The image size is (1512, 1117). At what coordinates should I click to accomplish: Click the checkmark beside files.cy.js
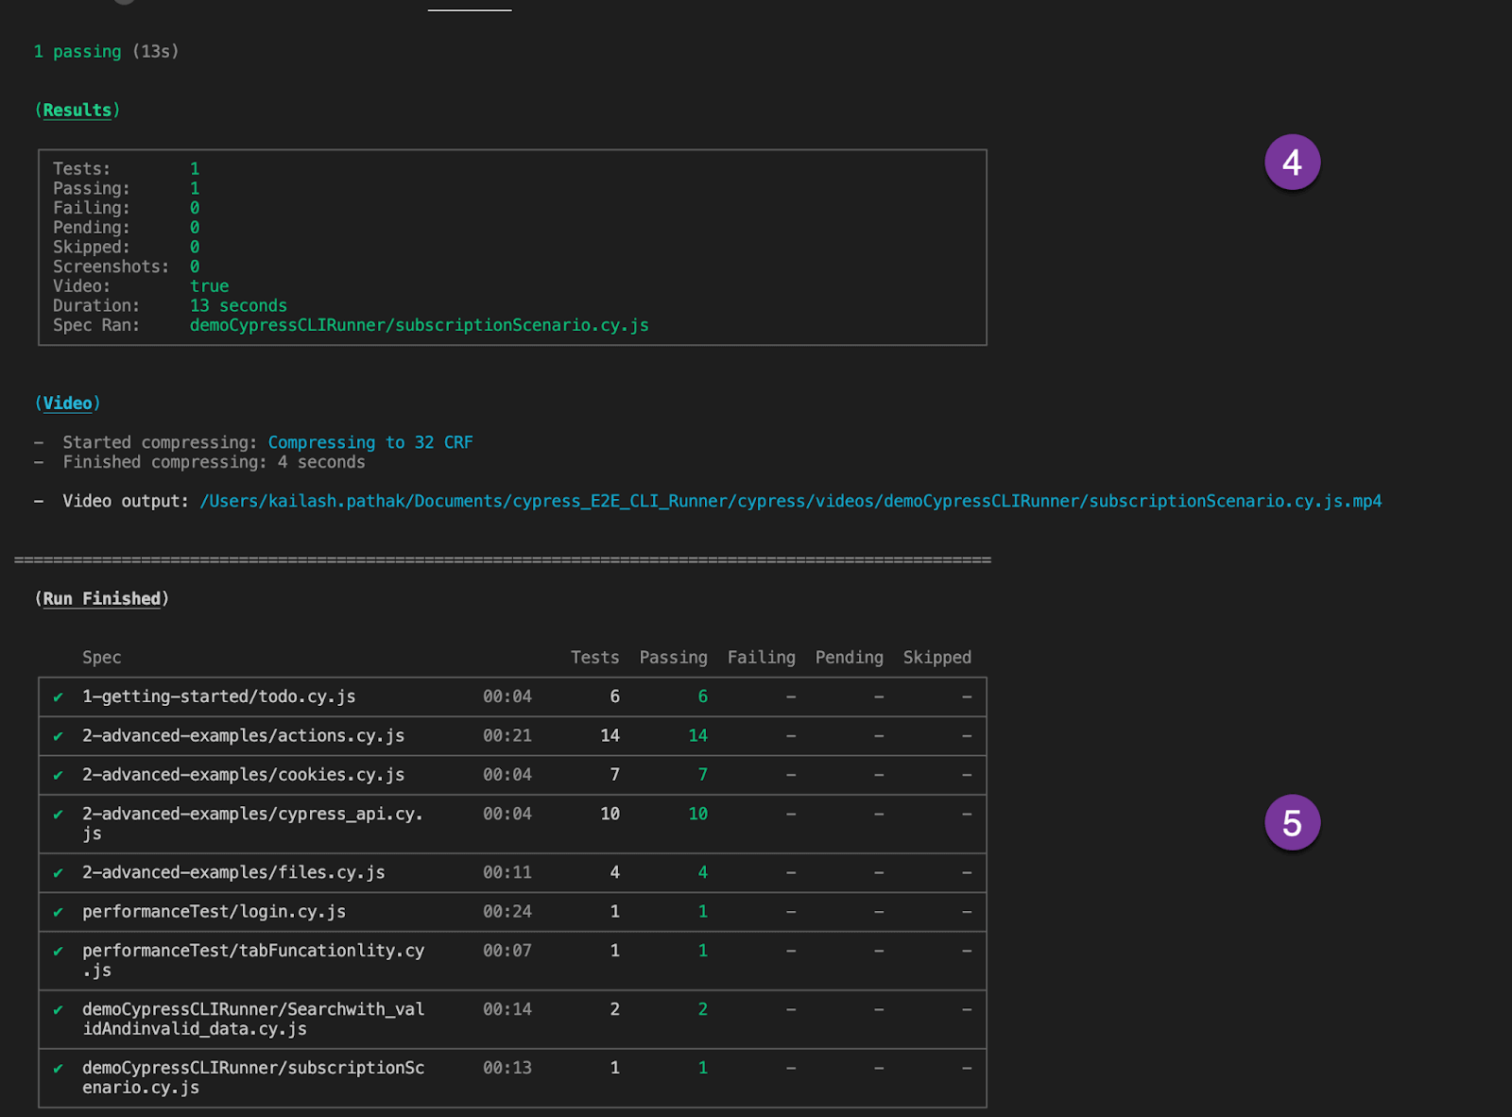(x=59, y=873)
